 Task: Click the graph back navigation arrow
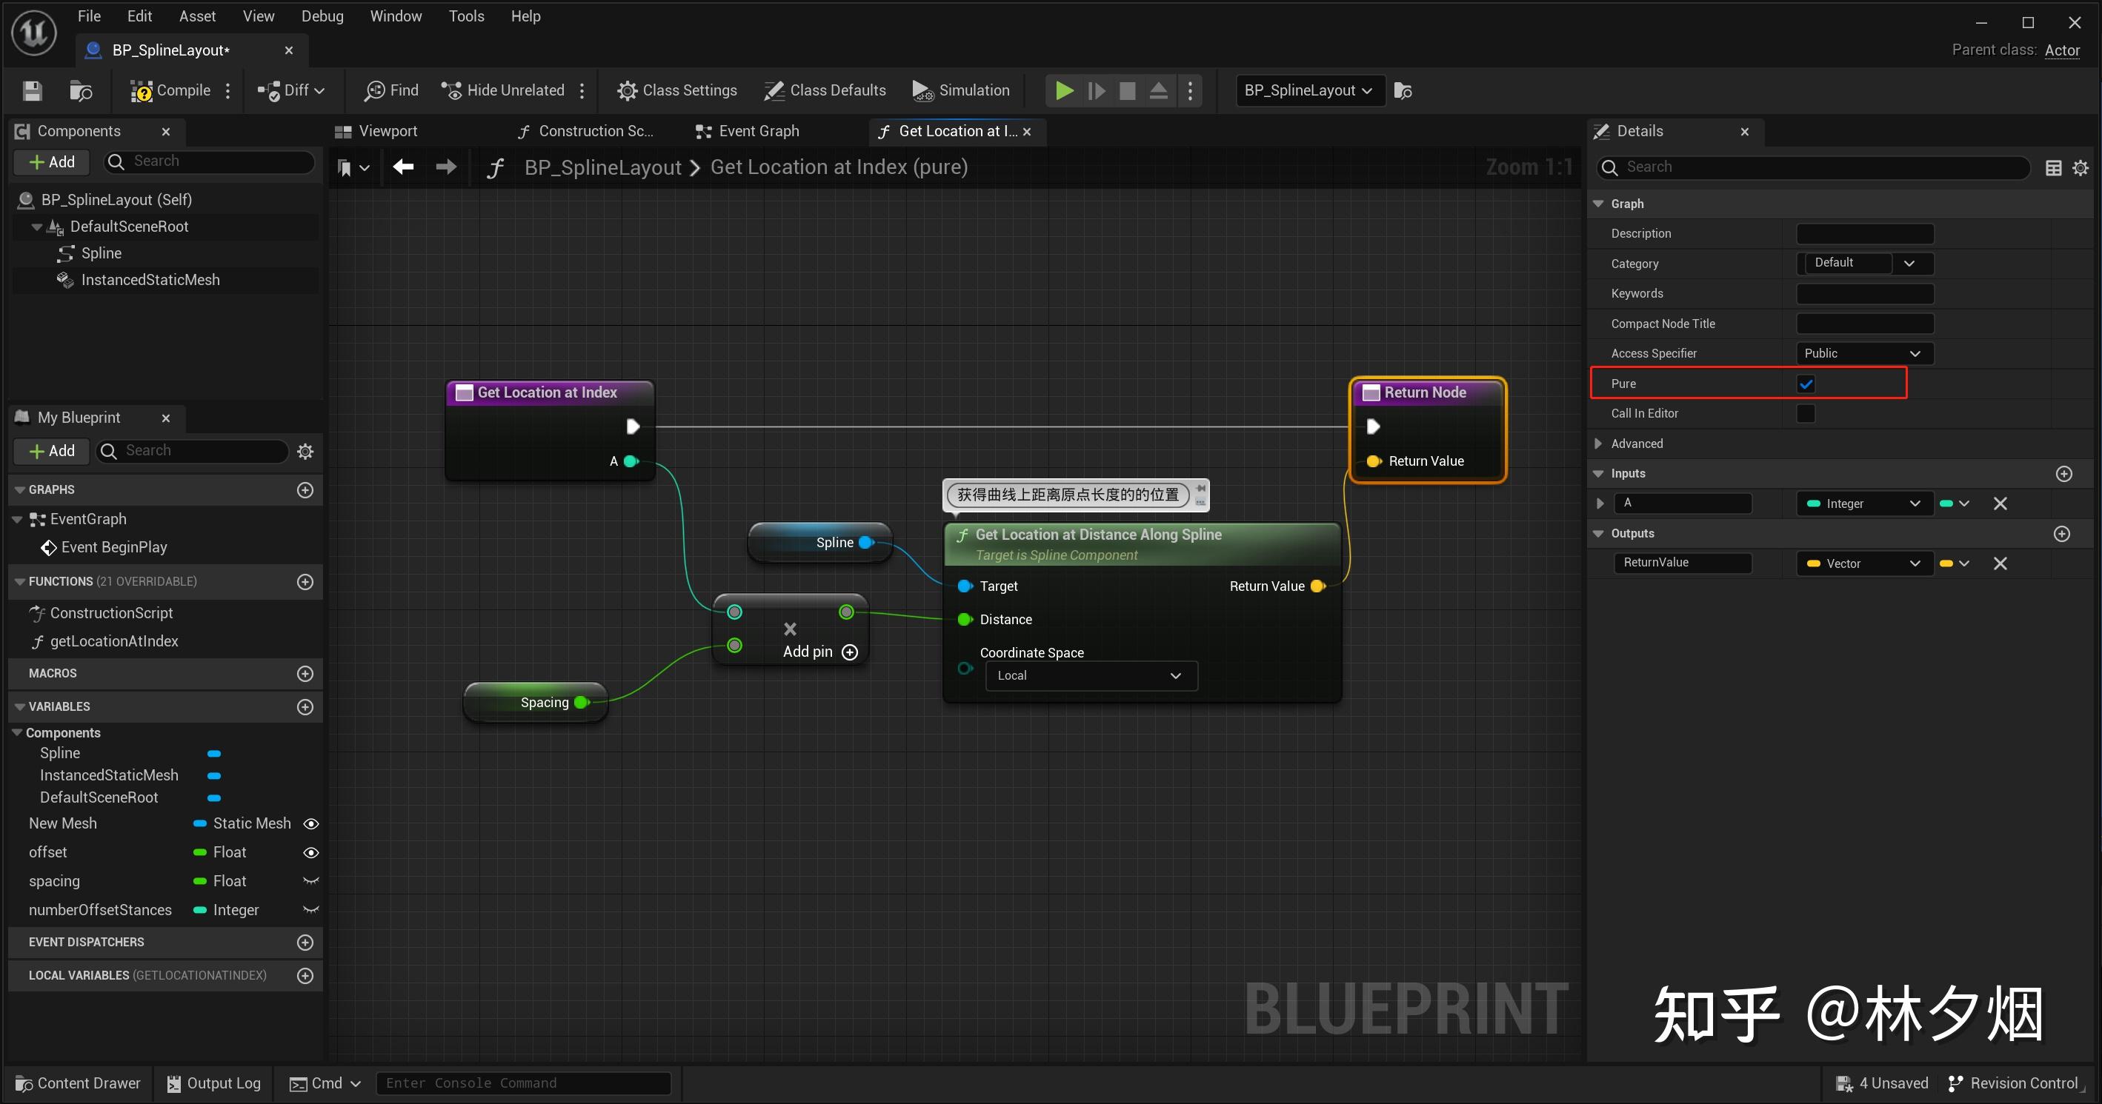pyautogui.click(x=403, y=167)
